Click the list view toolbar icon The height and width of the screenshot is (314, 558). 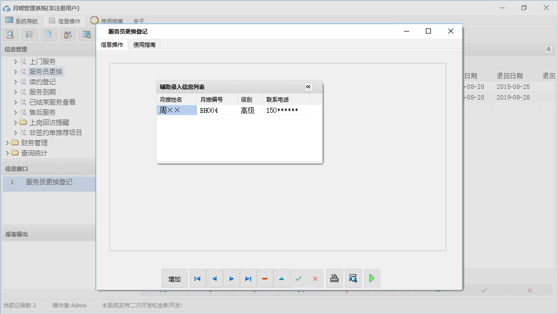pos(29,35)
